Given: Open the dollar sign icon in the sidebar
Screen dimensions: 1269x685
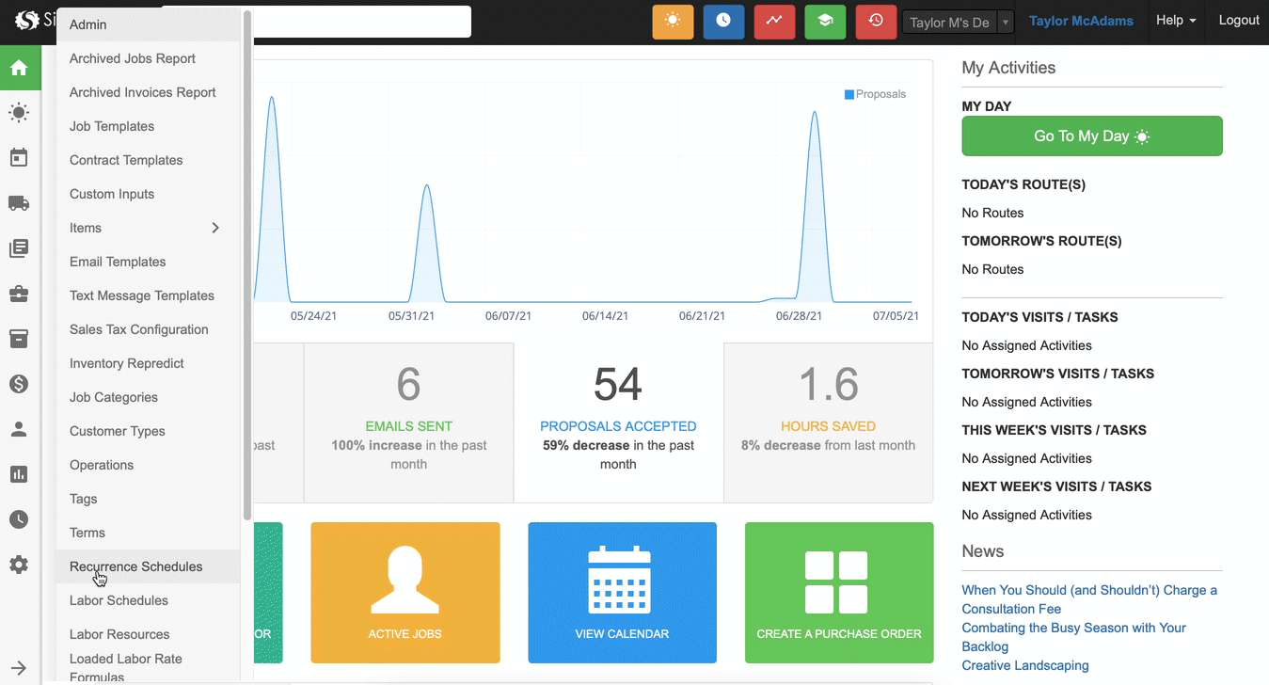Looking at the screenshot, I should (19, 384).
